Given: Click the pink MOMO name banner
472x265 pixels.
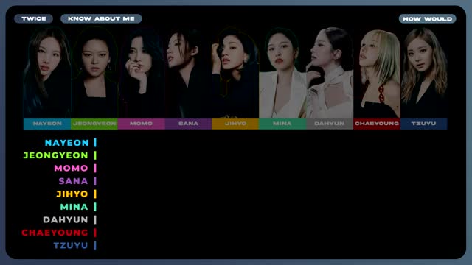Looking at the screenshot, I should click(141, 124).
